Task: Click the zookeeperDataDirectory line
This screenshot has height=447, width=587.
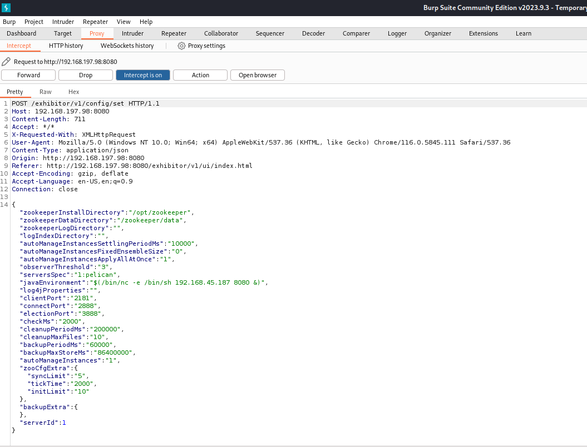Action: click(x=103, y=220)
